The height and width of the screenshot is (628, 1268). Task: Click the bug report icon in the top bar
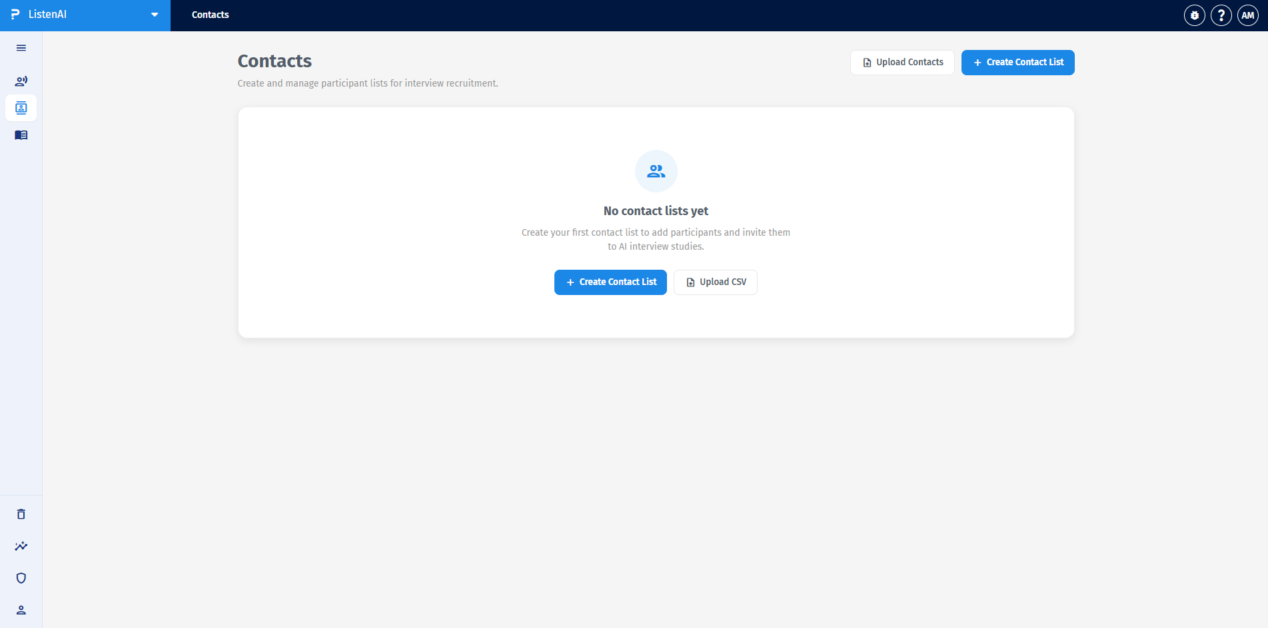1195,15
